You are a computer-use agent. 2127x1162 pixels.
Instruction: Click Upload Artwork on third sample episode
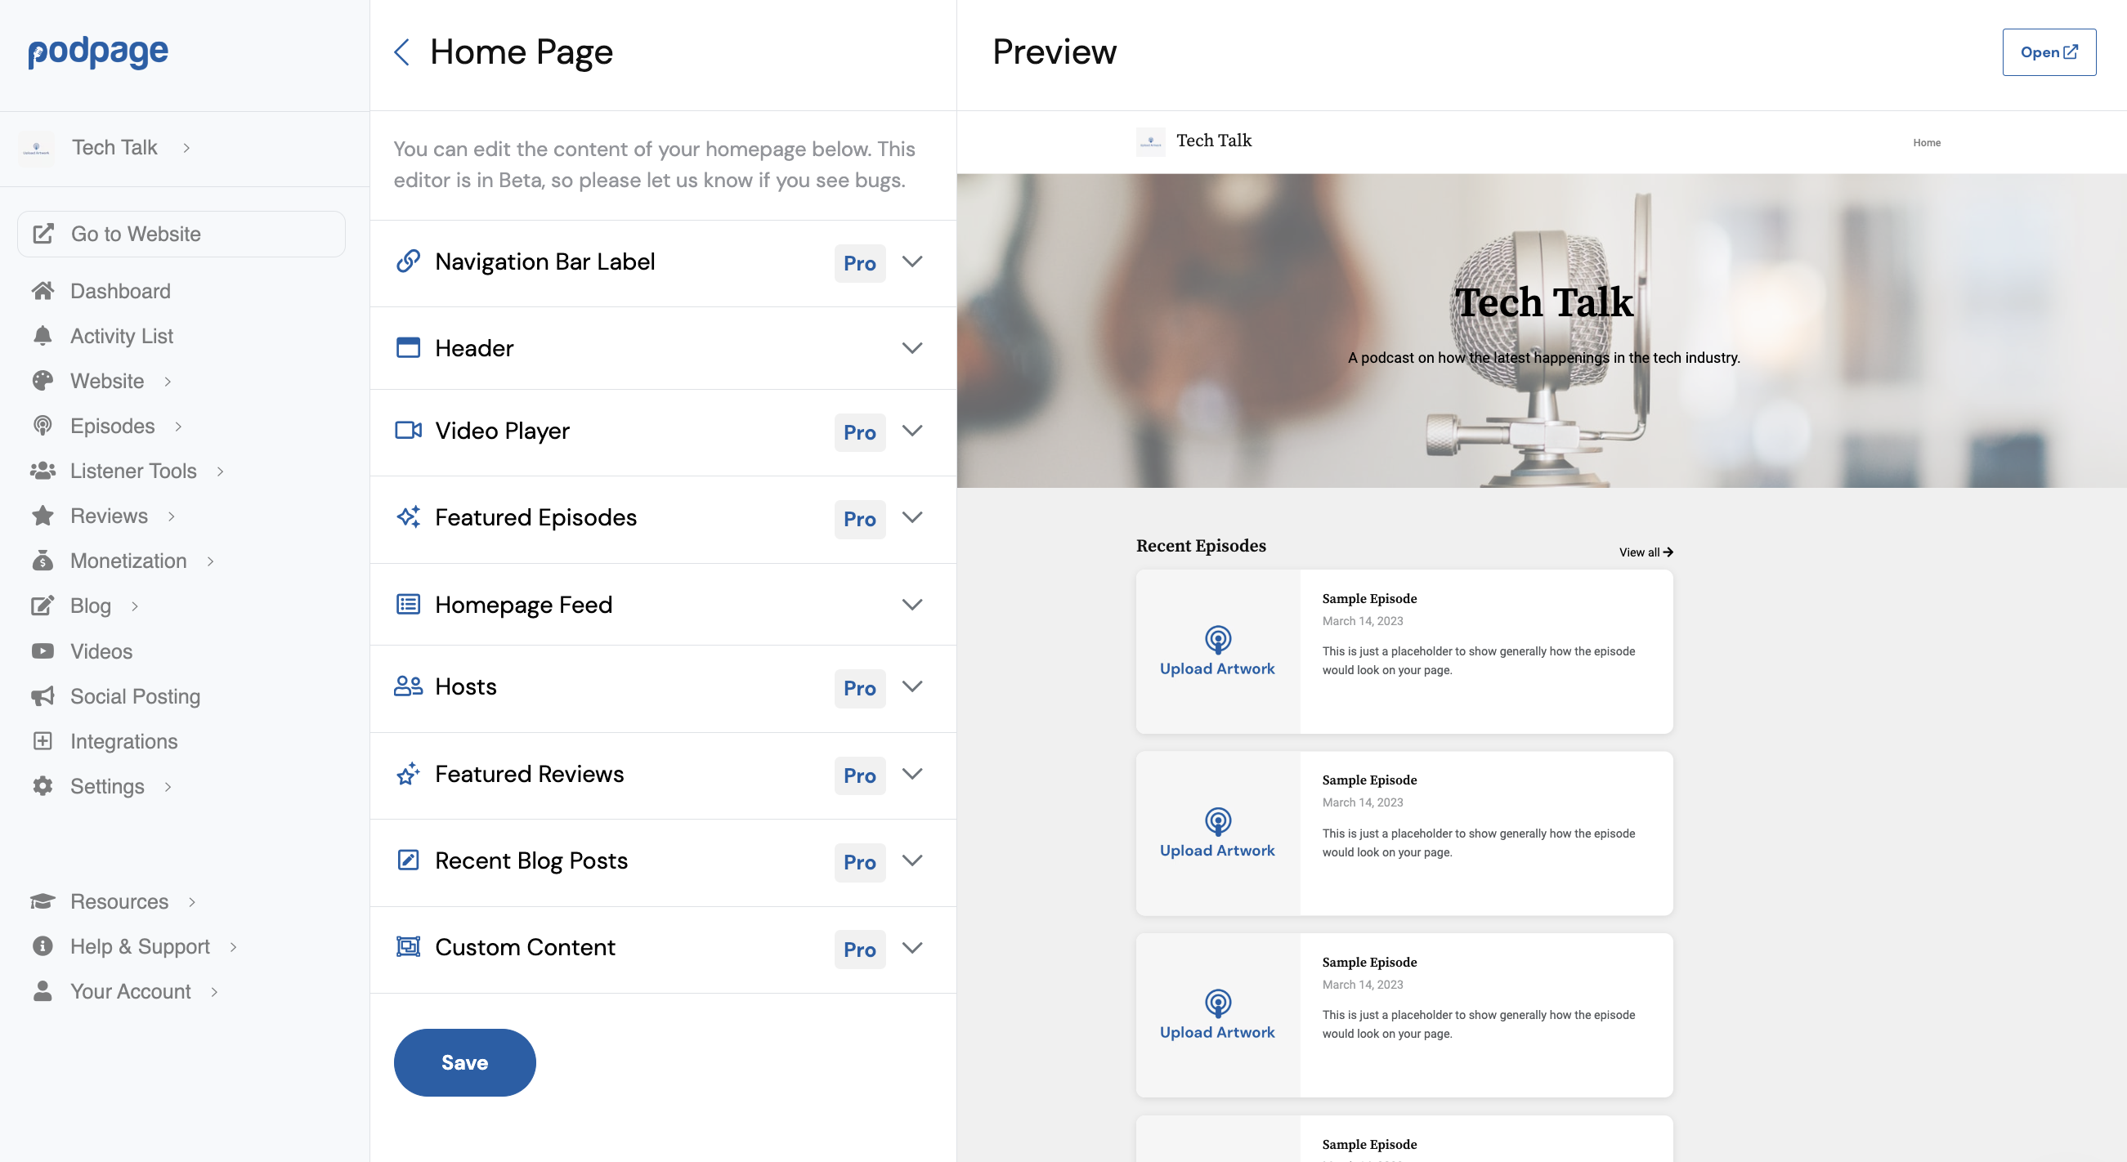tap(1217, 1014)
